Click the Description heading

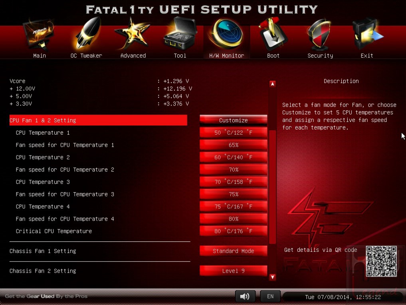341,81
